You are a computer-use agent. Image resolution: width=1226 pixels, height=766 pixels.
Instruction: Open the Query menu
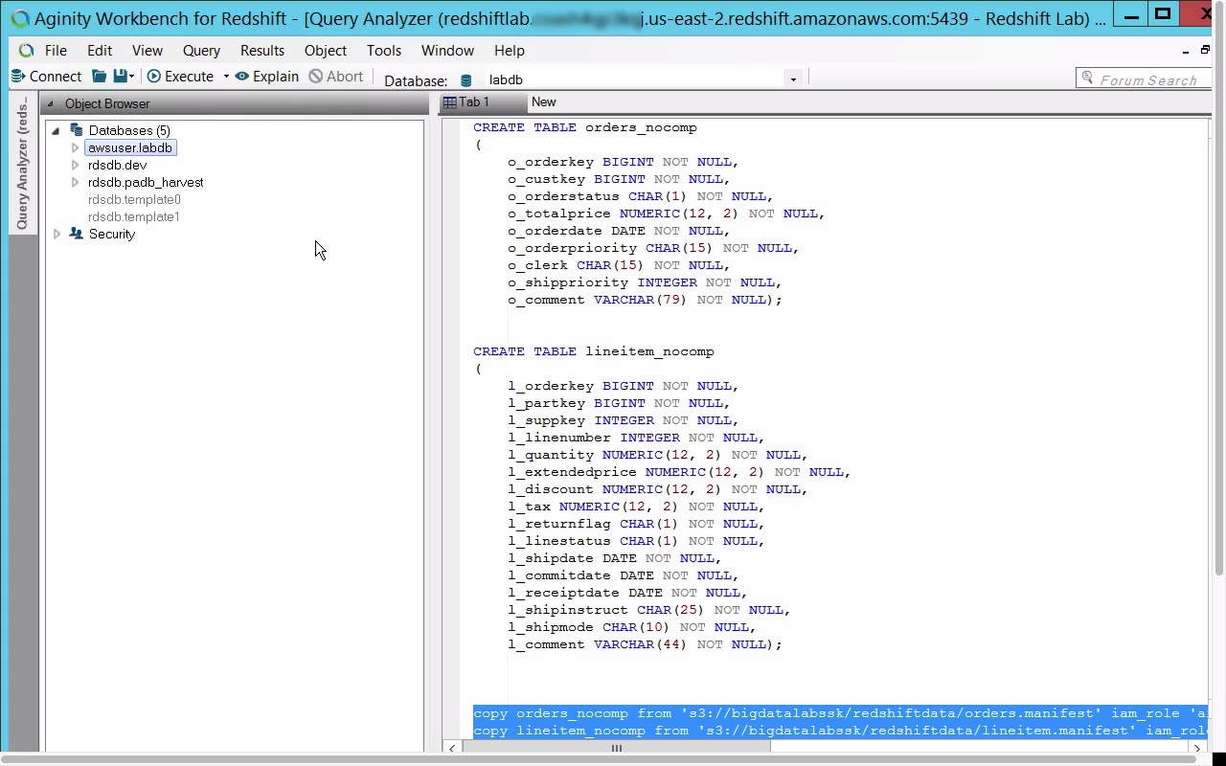(201, 51)
